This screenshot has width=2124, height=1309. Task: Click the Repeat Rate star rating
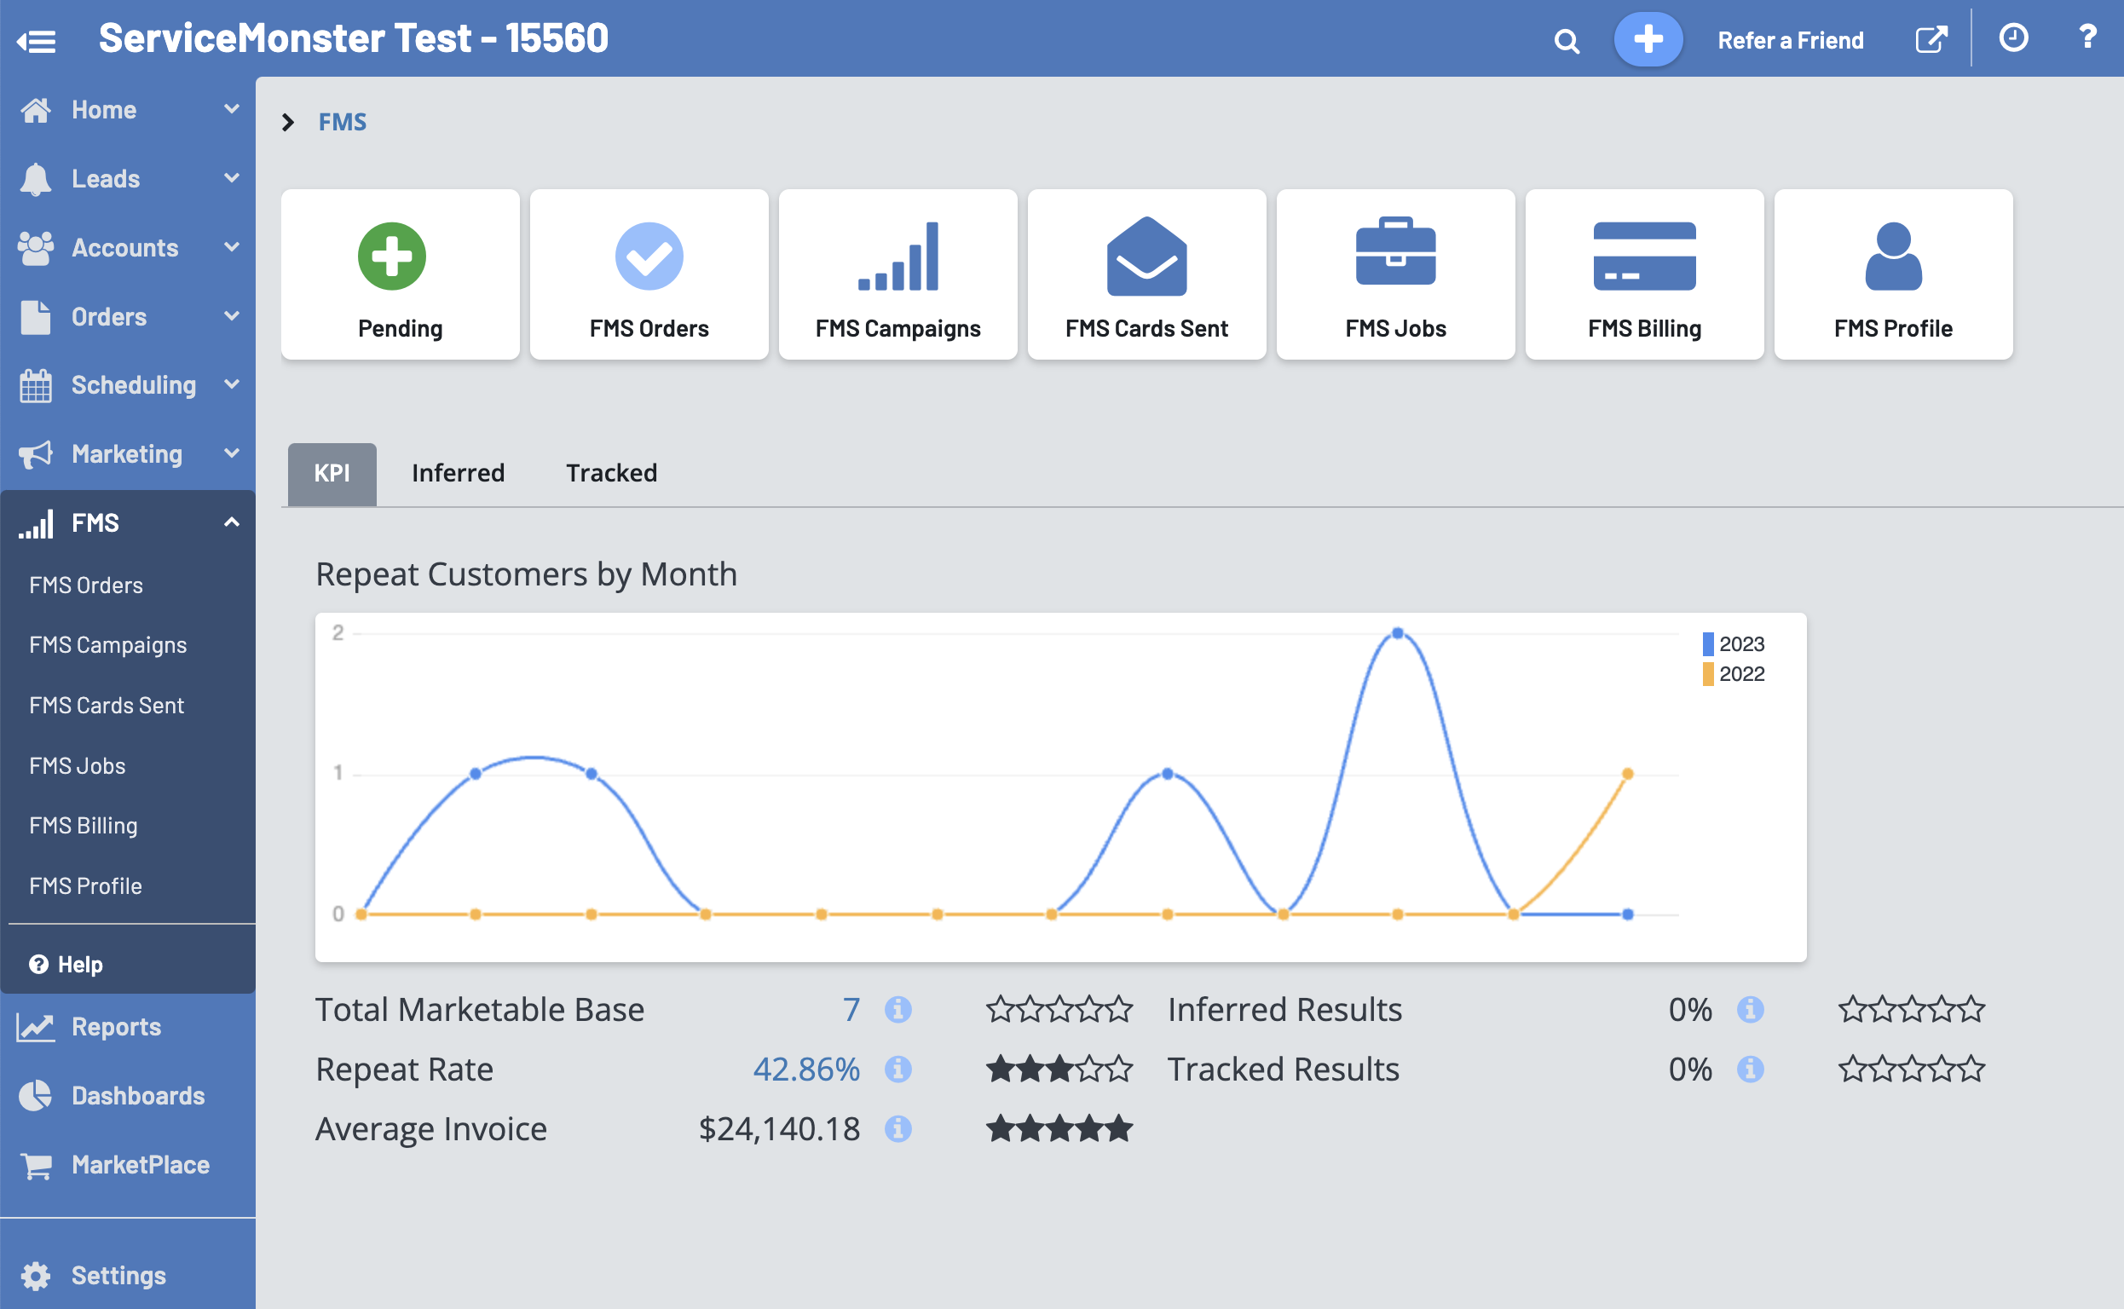tap(1059, 1070)
